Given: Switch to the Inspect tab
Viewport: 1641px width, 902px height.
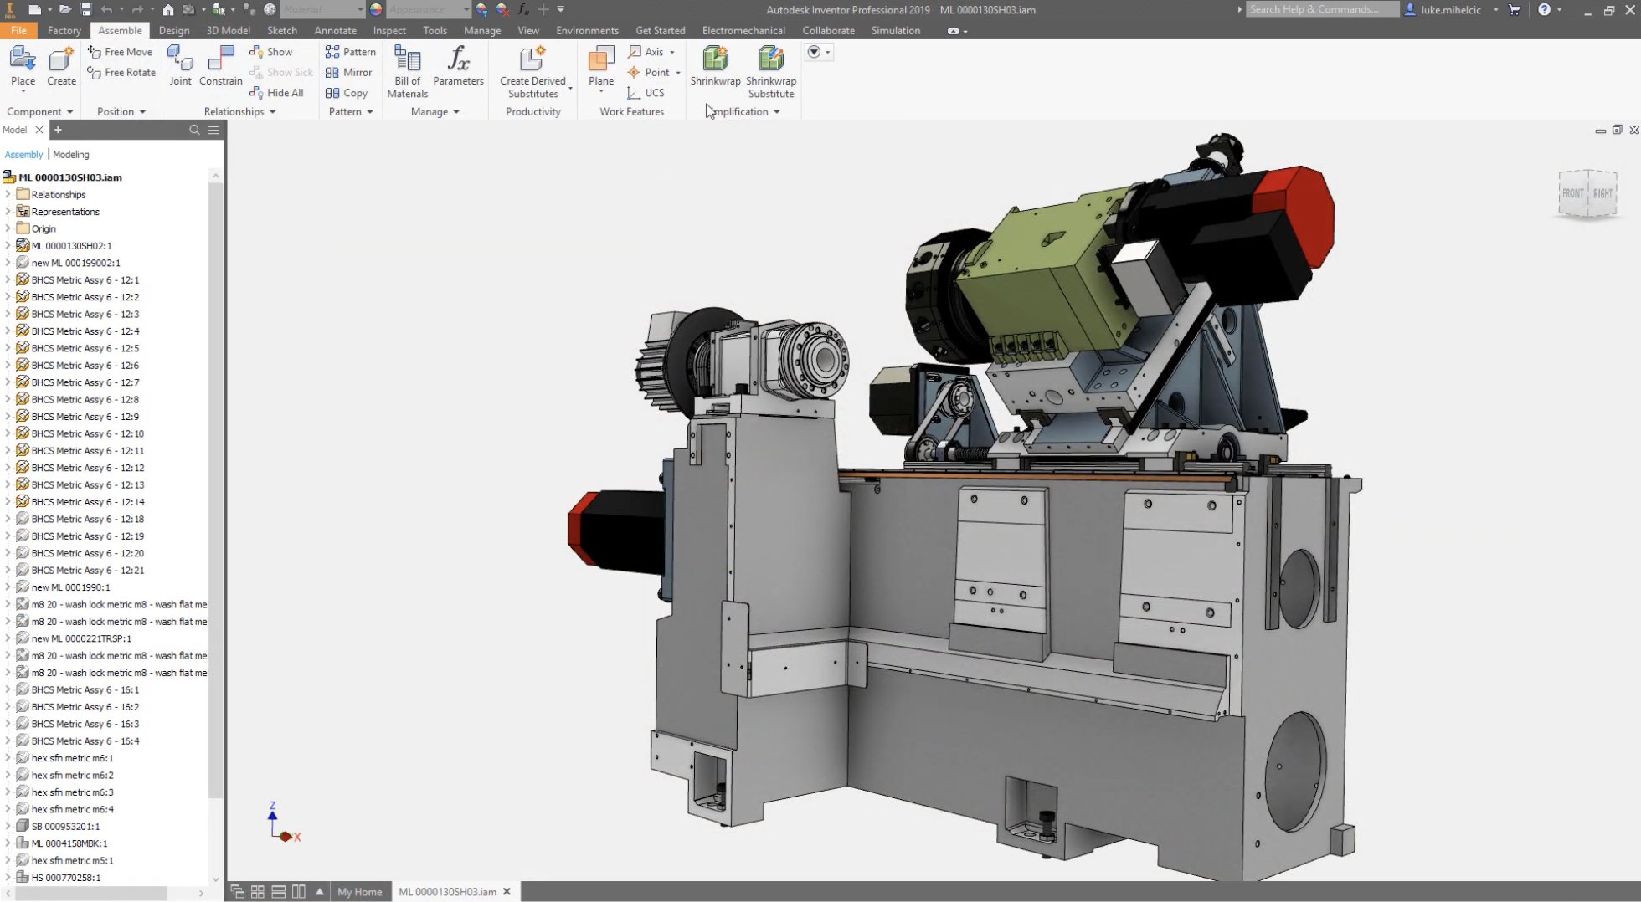Looking at the screenshot, I should (x=389, y=30).
